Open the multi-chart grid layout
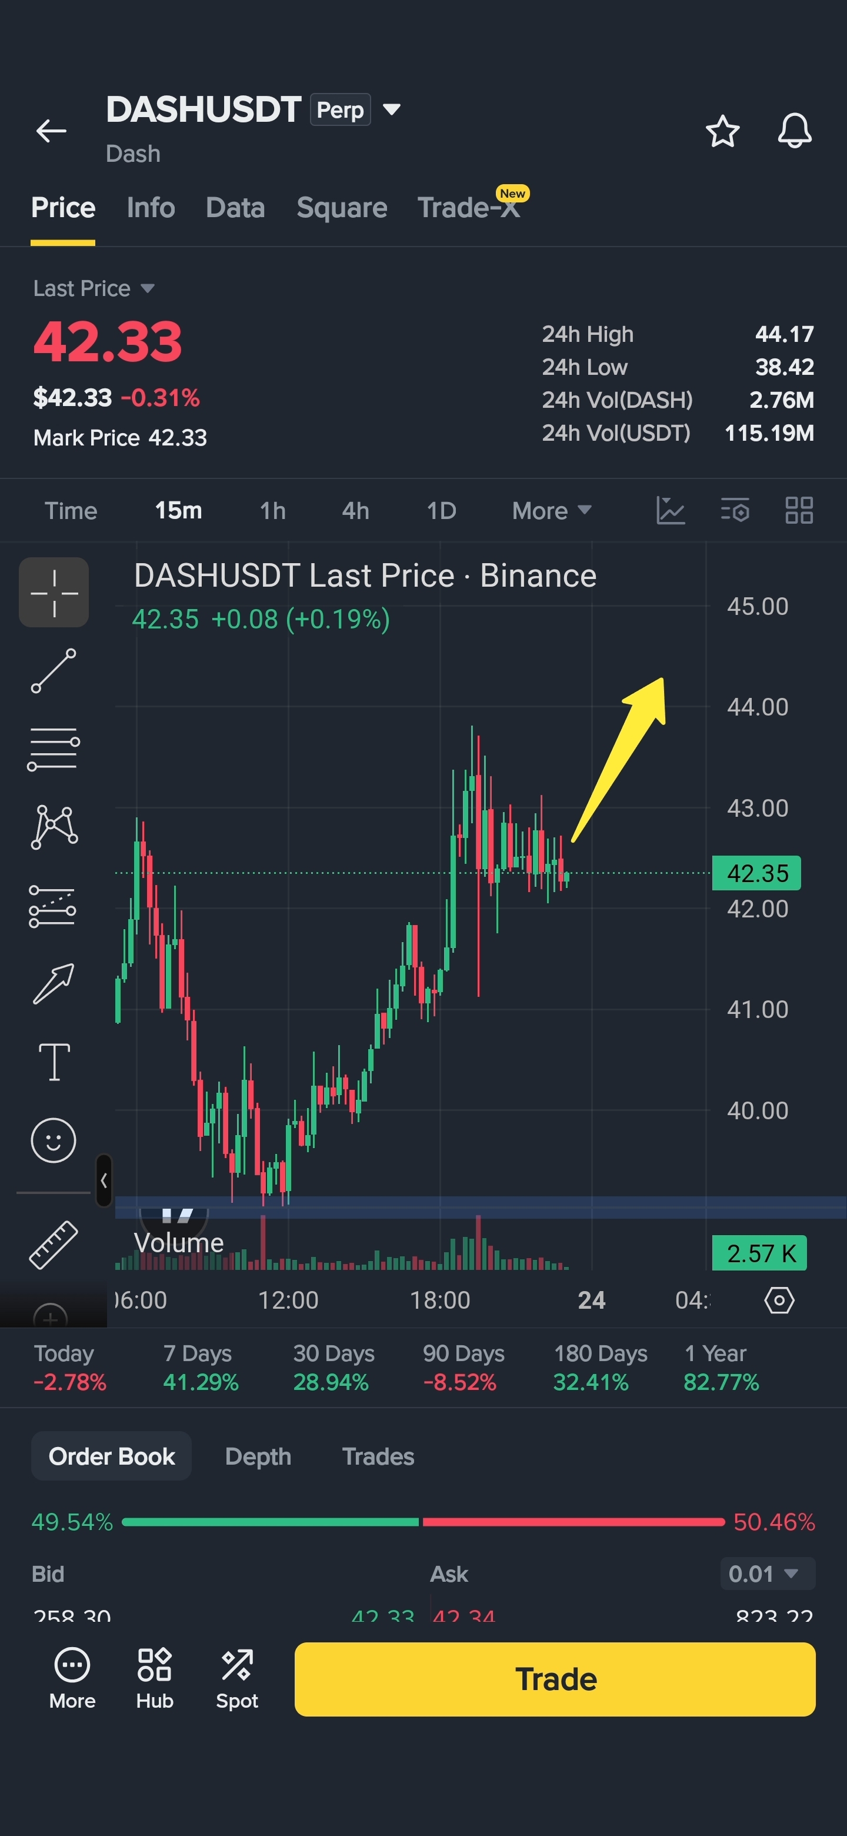This screenshot has height=1836, width=847. pyautogui.click(x=799, y=510)
